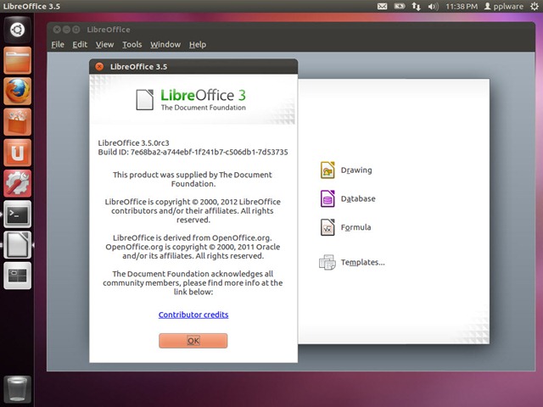Open the Database module icon

click(x=327, y=198)
